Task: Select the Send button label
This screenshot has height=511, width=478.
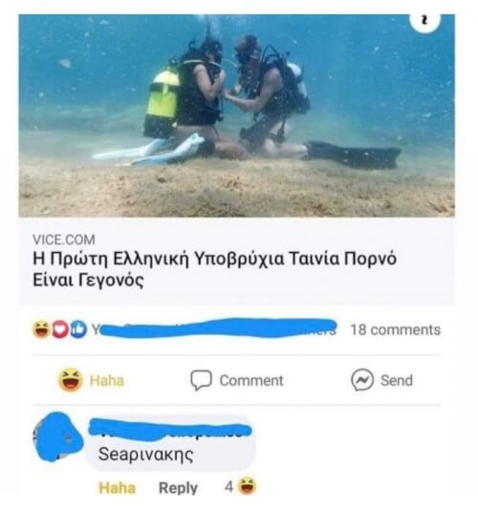Action: click(397, 380)
